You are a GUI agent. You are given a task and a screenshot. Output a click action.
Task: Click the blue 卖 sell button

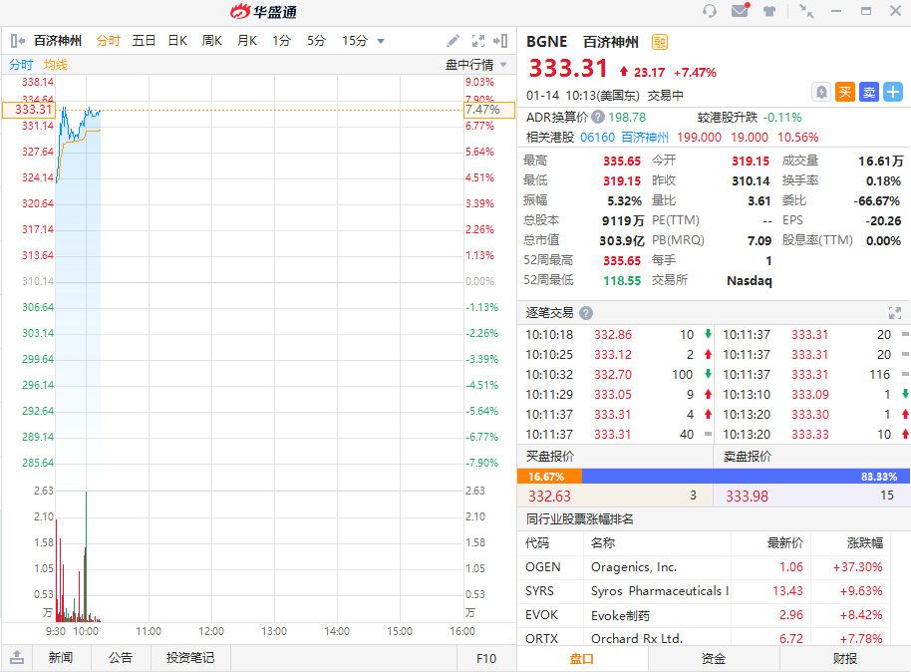coord(868,92)
